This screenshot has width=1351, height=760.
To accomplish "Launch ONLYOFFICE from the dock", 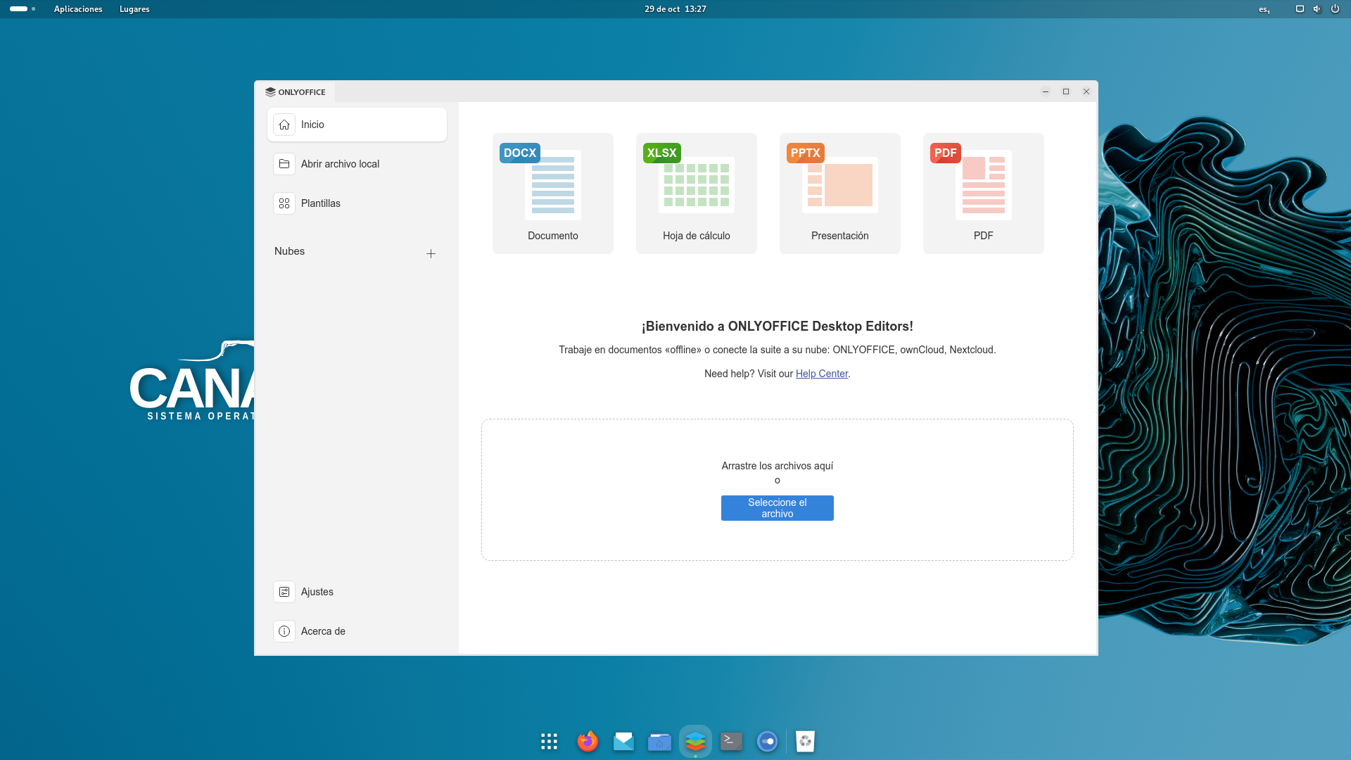I will pyautogui.click(x=695, y=741).
